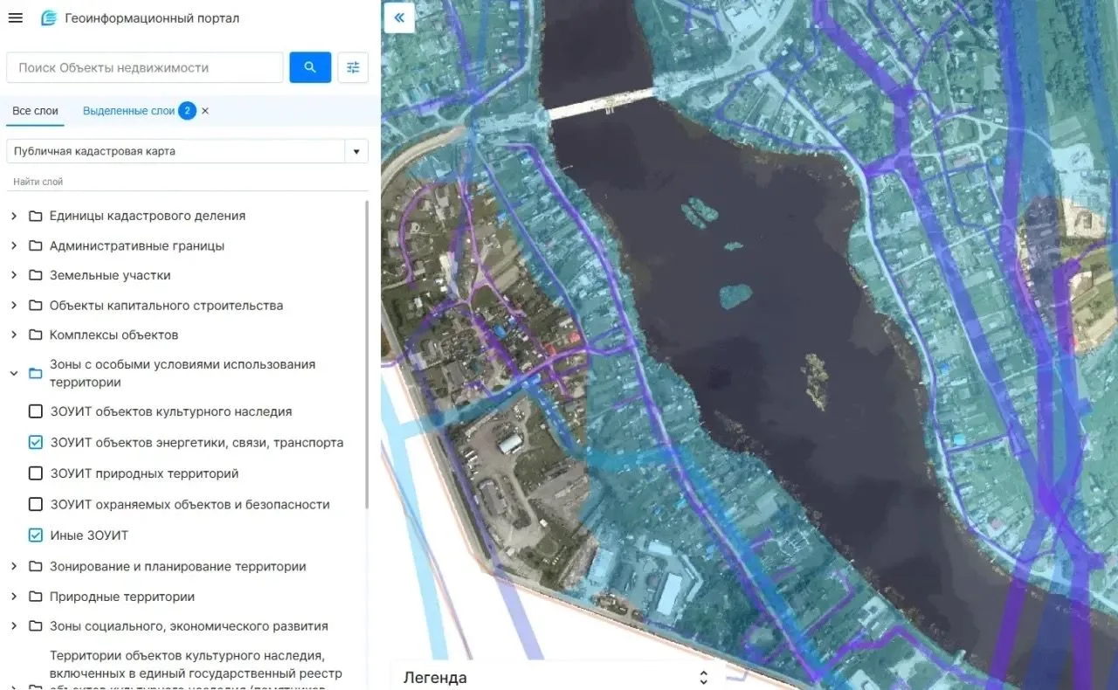Expand Административные границы tree node
Viewport: 1118px width, 690px height.
[14, 245]
